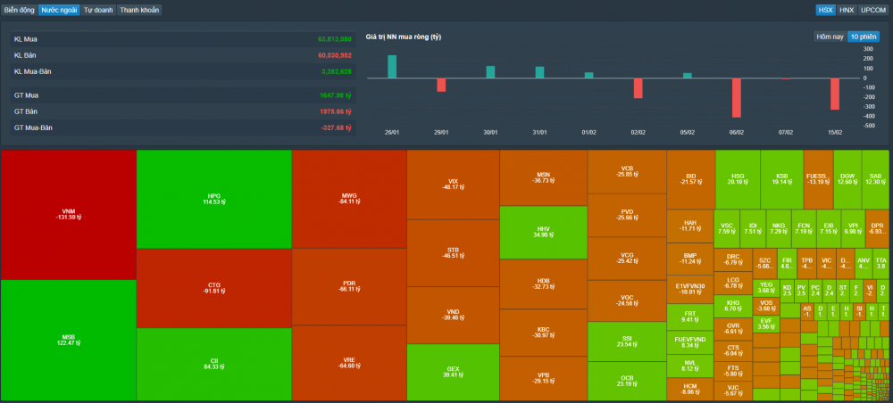
Task: Click the 26/01 net buy bar
Action: coord(392,67)
